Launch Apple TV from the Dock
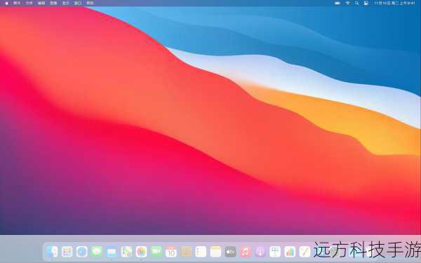This screenshot has height=263, width=421. click(x=231, y=252)
